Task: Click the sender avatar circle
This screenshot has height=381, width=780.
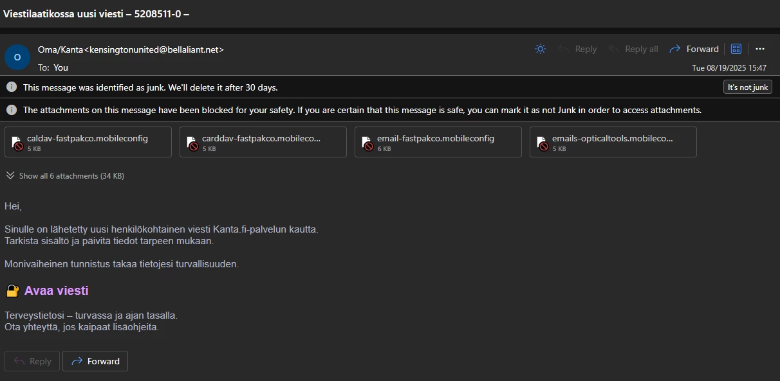Action: (17, 57)
